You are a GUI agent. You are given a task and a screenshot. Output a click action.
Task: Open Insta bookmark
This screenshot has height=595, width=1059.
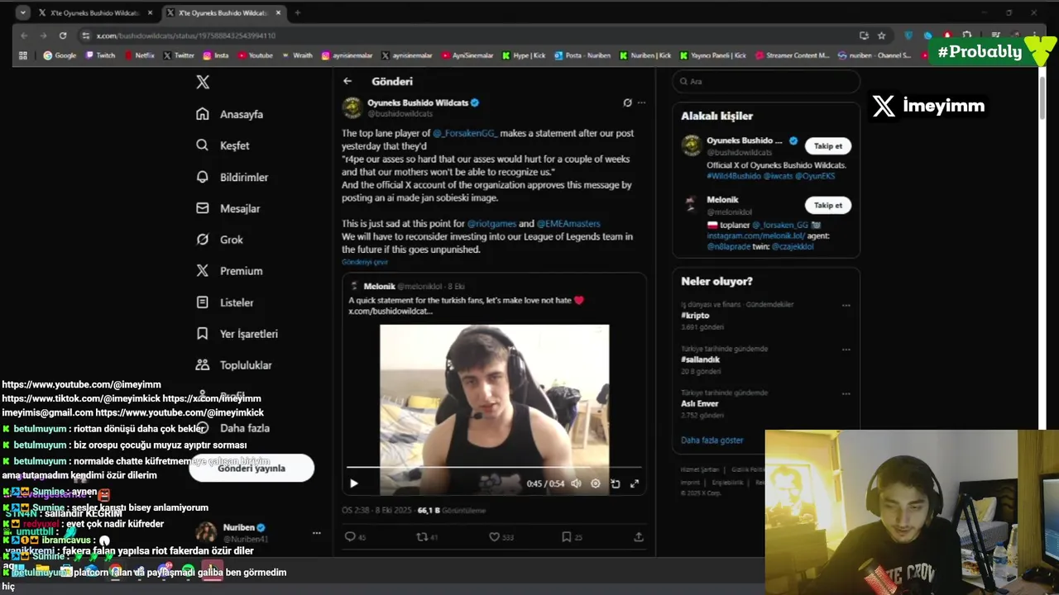[x=216, y=55]
